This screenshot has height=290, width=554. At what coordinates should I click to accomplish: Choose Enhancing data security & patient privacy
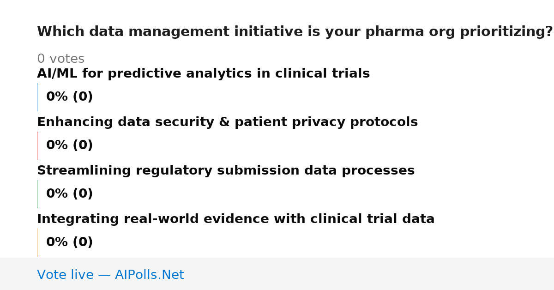pyautogui.click(x=227, y=122)
